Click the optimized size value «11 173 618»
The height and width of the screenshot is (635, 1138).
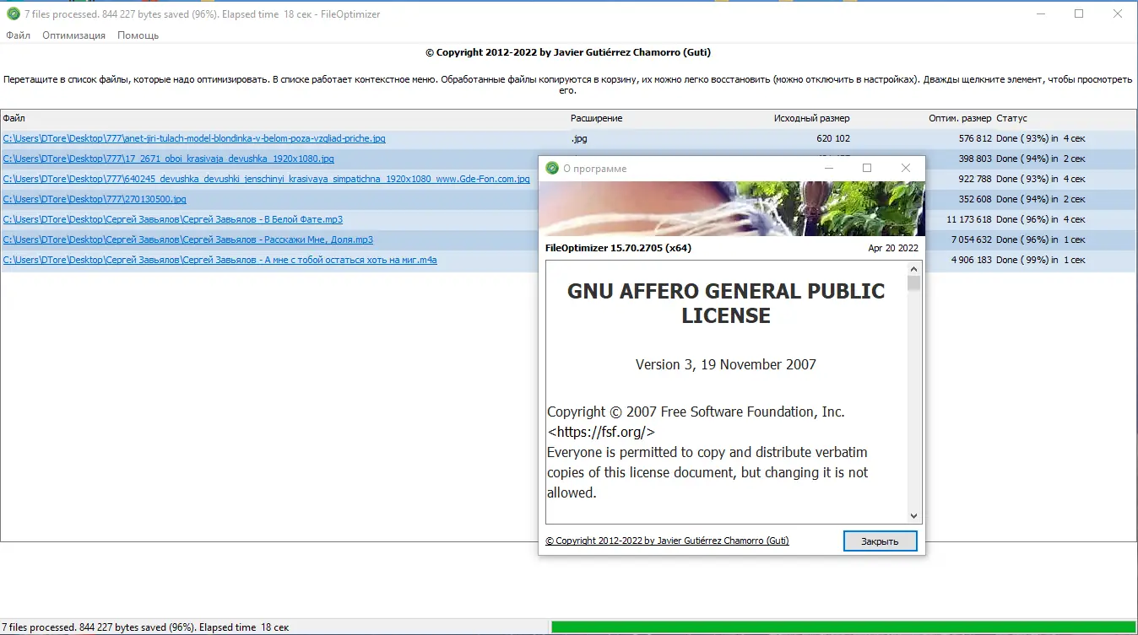click(x=969, y=219)
